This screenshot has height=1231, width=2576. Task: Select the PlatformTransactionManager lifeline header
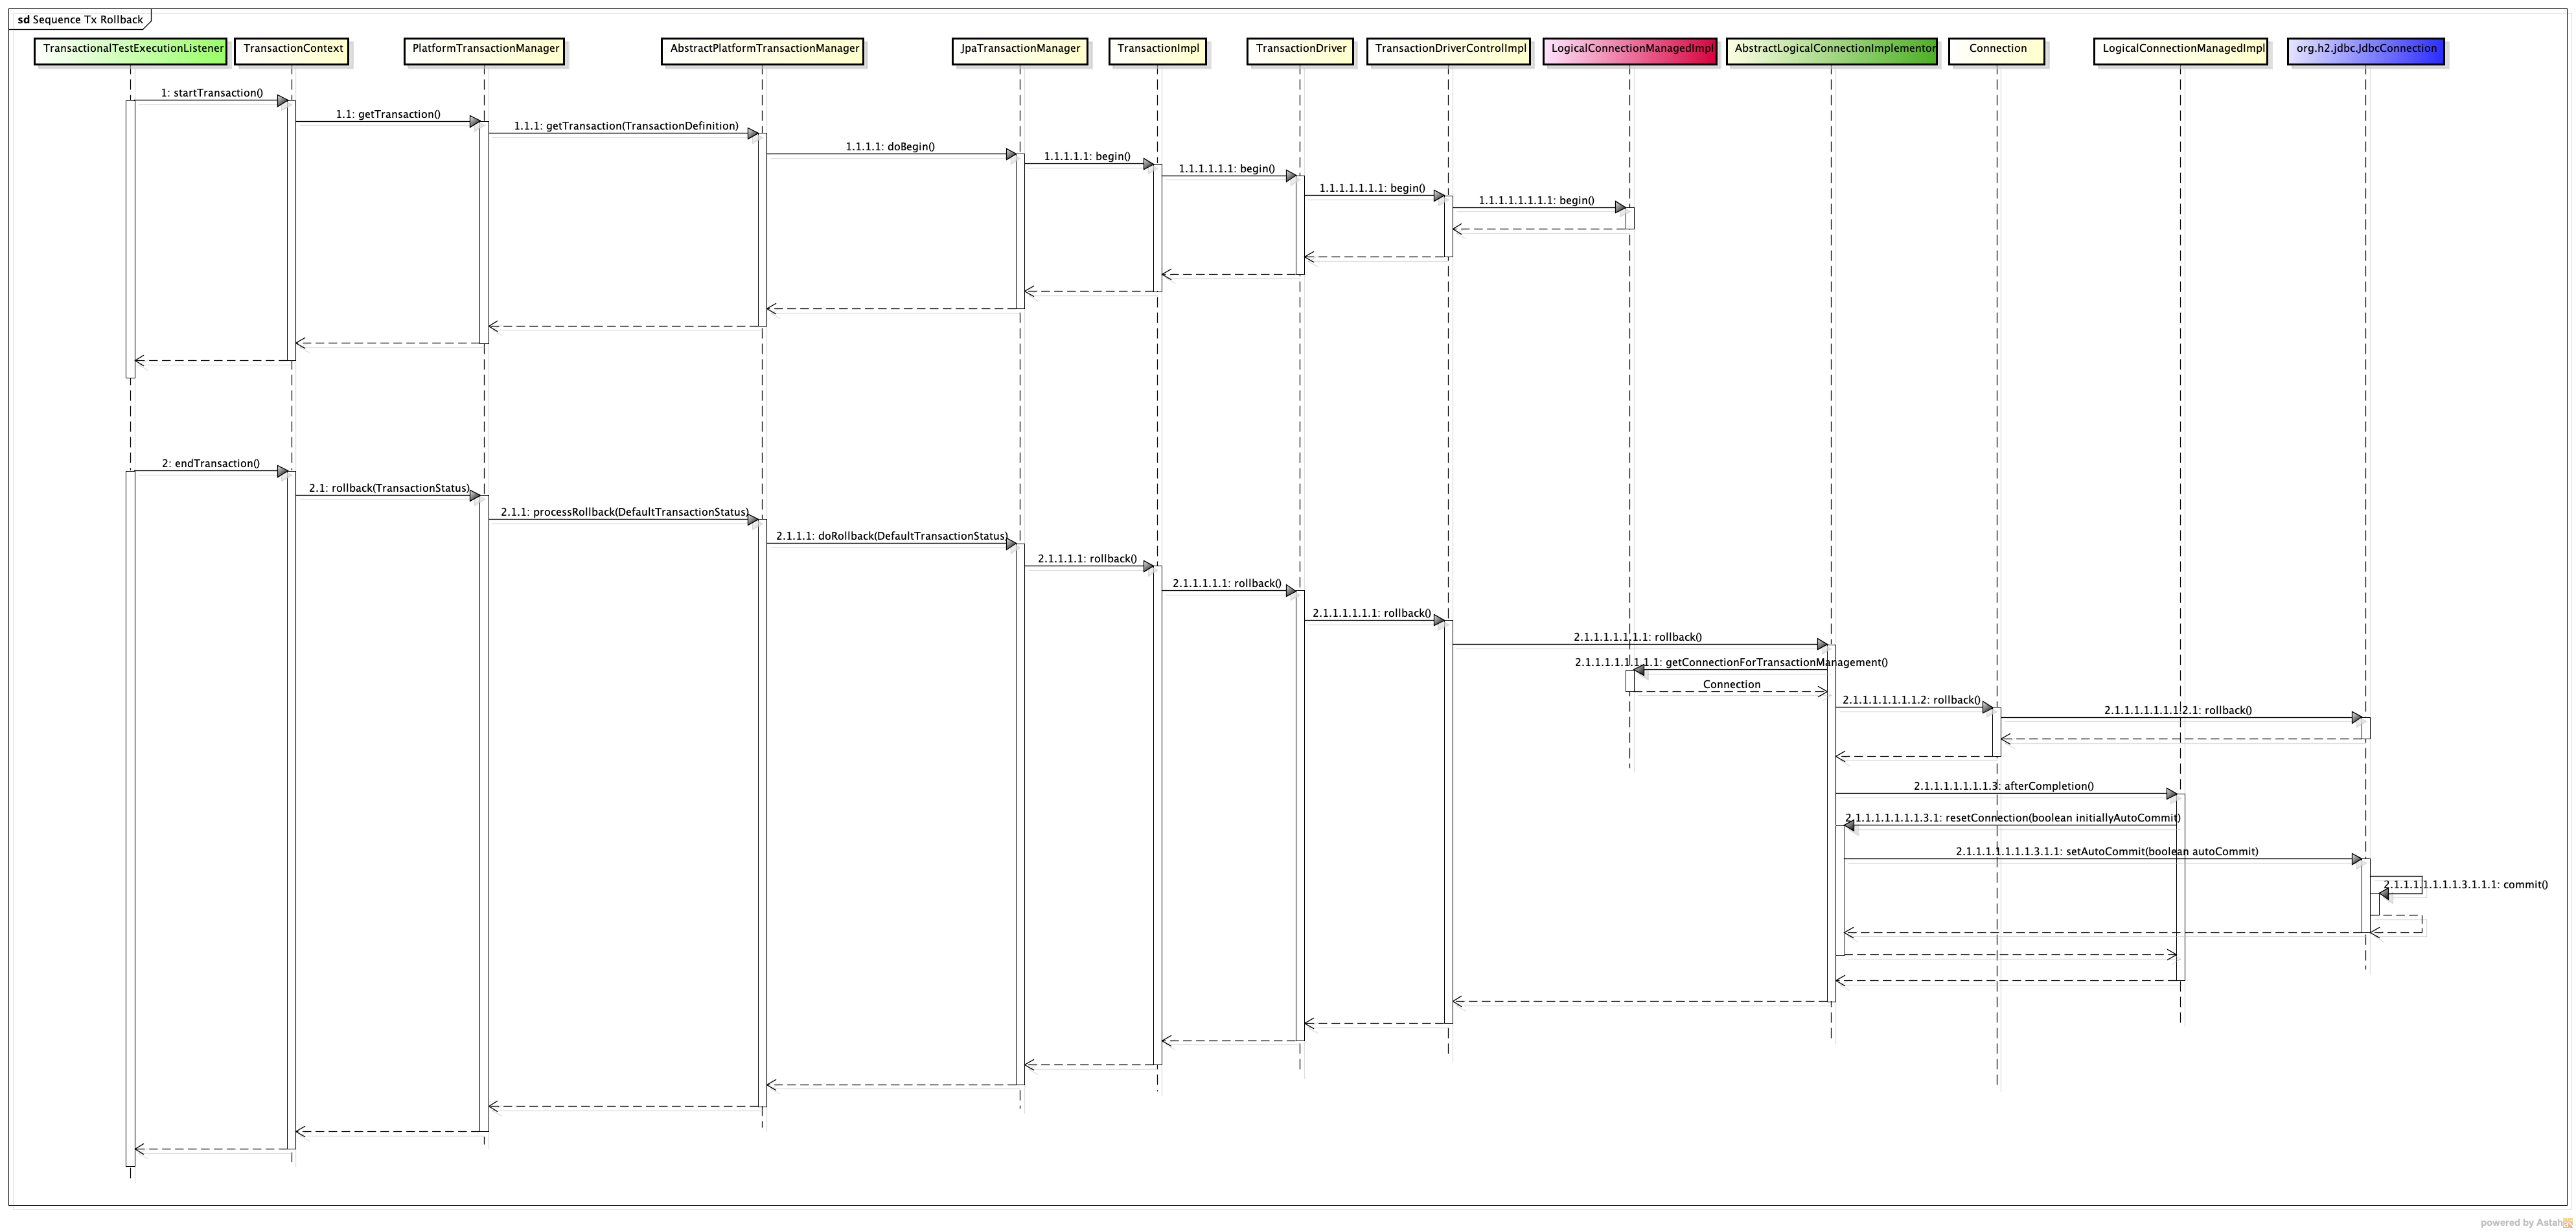(x=485, y=51)
